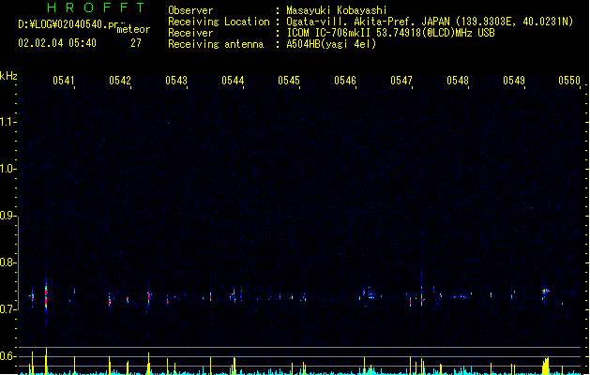Click the 'Observer' label
590x375 pixels.
pos(190,10)
